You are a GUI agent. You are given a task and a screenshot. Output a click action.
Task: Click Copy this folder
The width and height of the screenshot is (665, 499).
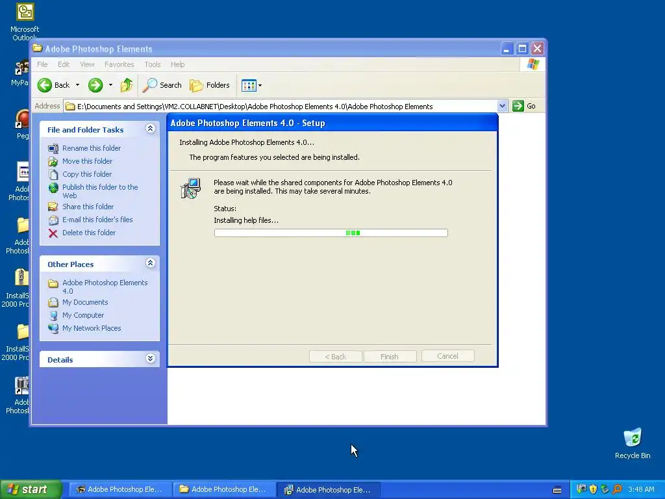[x=87, y=174]
